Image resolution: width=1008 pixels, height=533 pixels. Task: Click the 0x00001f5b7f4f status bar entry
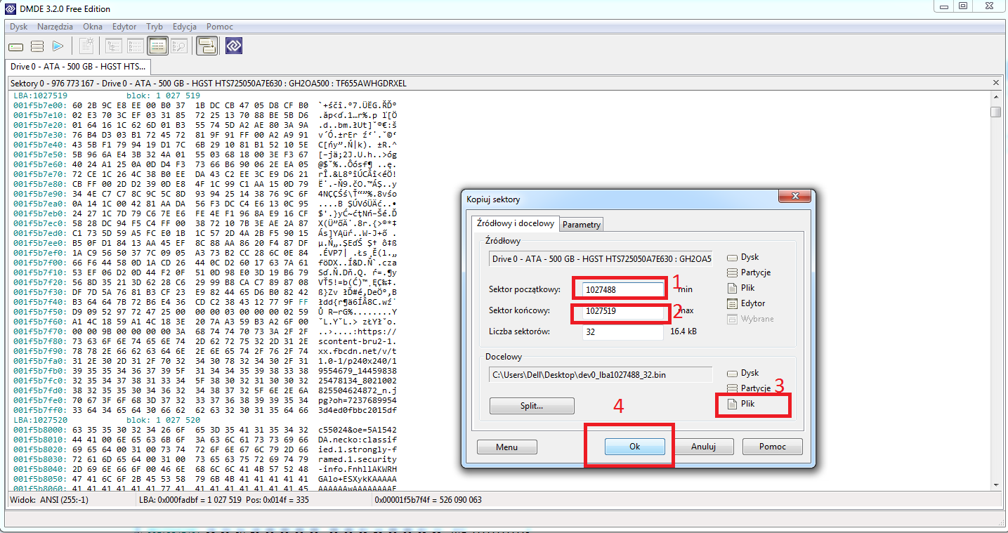(428, 500)
